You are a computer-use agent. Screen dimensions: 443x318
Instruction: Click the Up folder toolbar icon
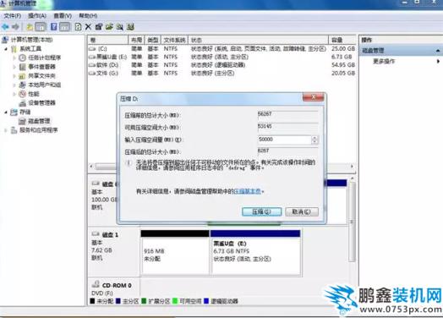[x=30, y=27]
